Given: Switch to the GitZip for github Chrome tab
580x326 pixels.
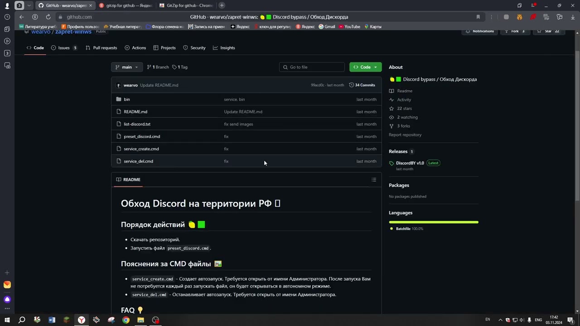Looking at the screenshot, I should click(x=186, y=5).
